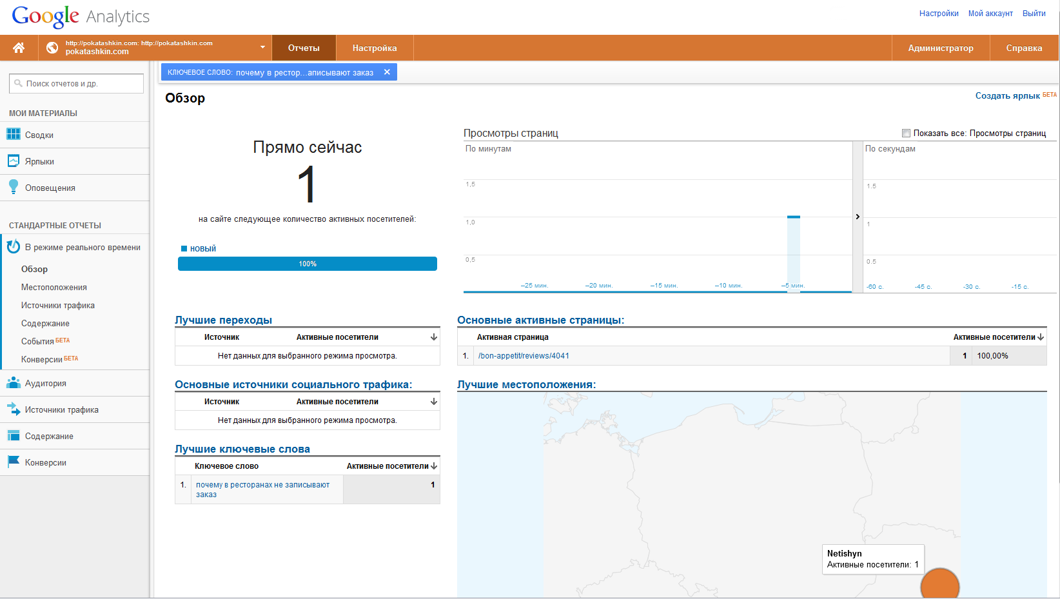Select Обзор in the real-time menu
Viewport: 1060px width, 599px height.
tap(34, 269)
